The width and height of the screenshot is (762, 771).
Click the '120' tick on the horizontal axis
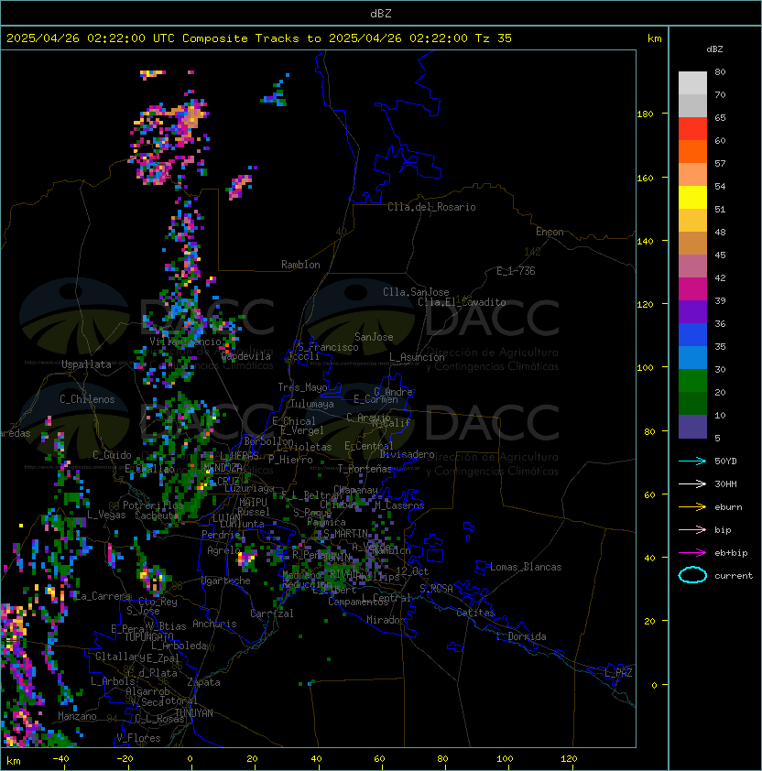569,759
